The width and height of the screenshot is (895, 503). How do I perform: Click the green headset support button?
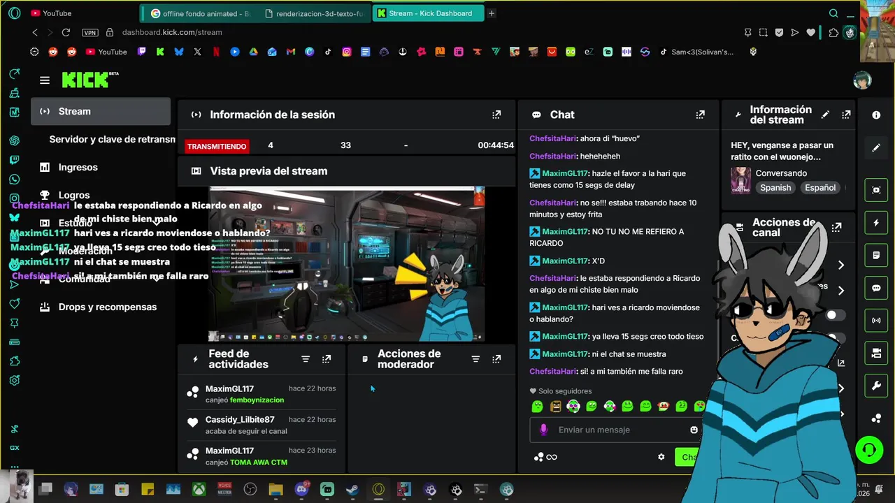pos(869,449)
